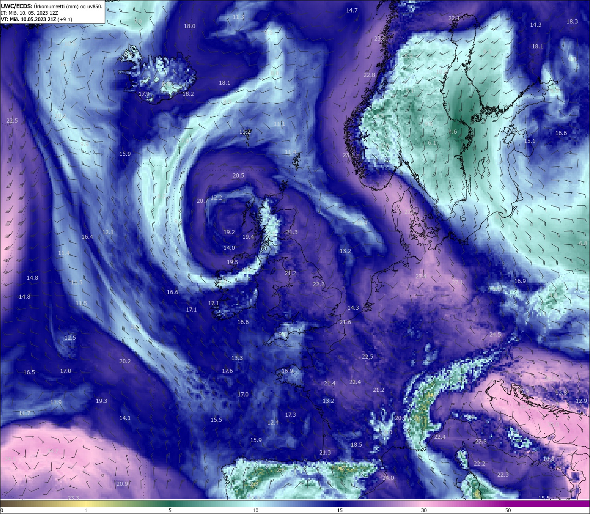Click the map value '14.7'
The width and height of the screenshot is (590, 514).
(x=352, y=10)
